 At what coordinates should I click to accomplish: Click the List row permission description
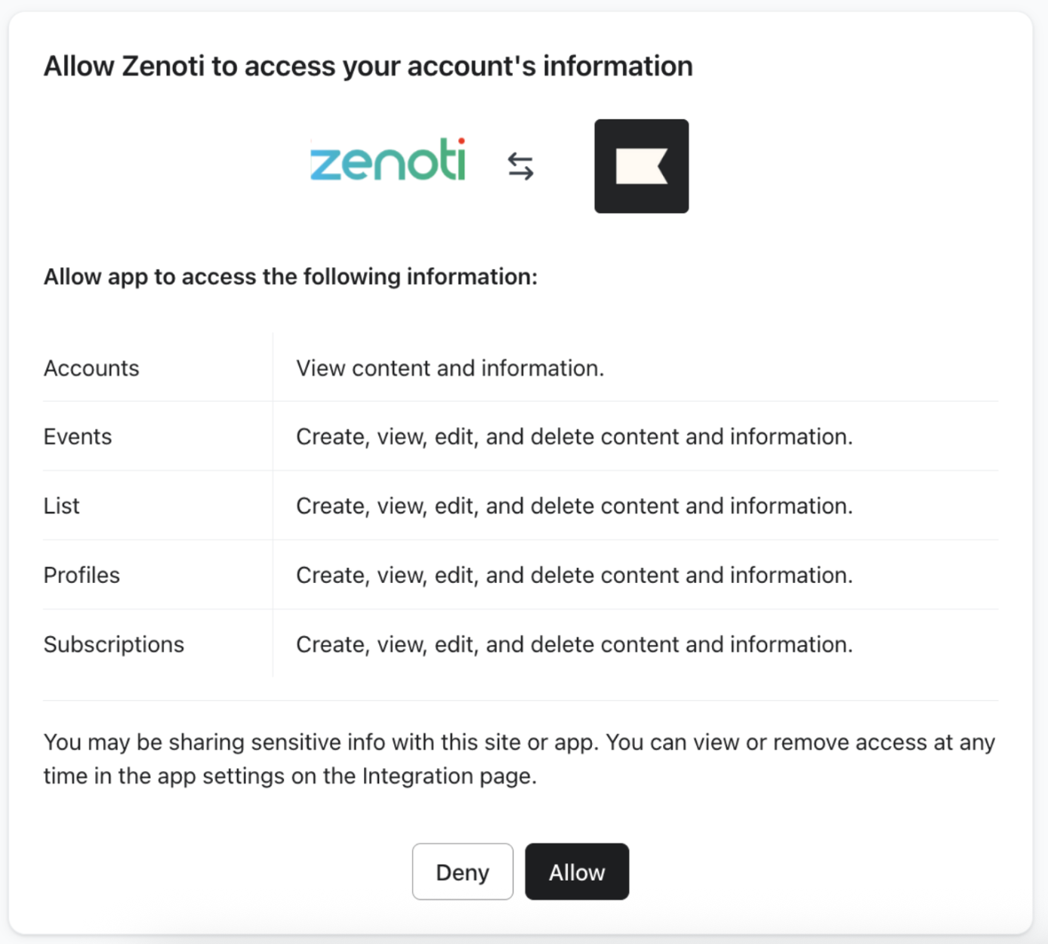click(574, 506)
